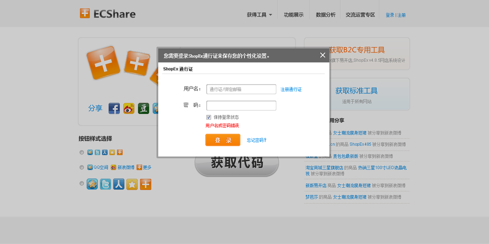Open the ShopEx485 product link

click(360, 144)
